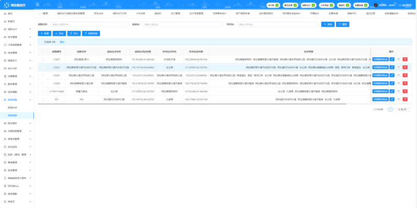Focus the 起始站 input field
The height and width of the screenshot is (208, 417).
(183, 24)
